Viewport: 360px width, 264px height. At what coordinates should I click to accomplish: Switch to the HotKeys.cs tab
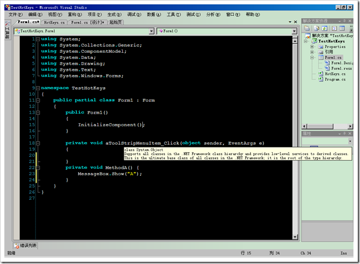[x=54, y=22]
